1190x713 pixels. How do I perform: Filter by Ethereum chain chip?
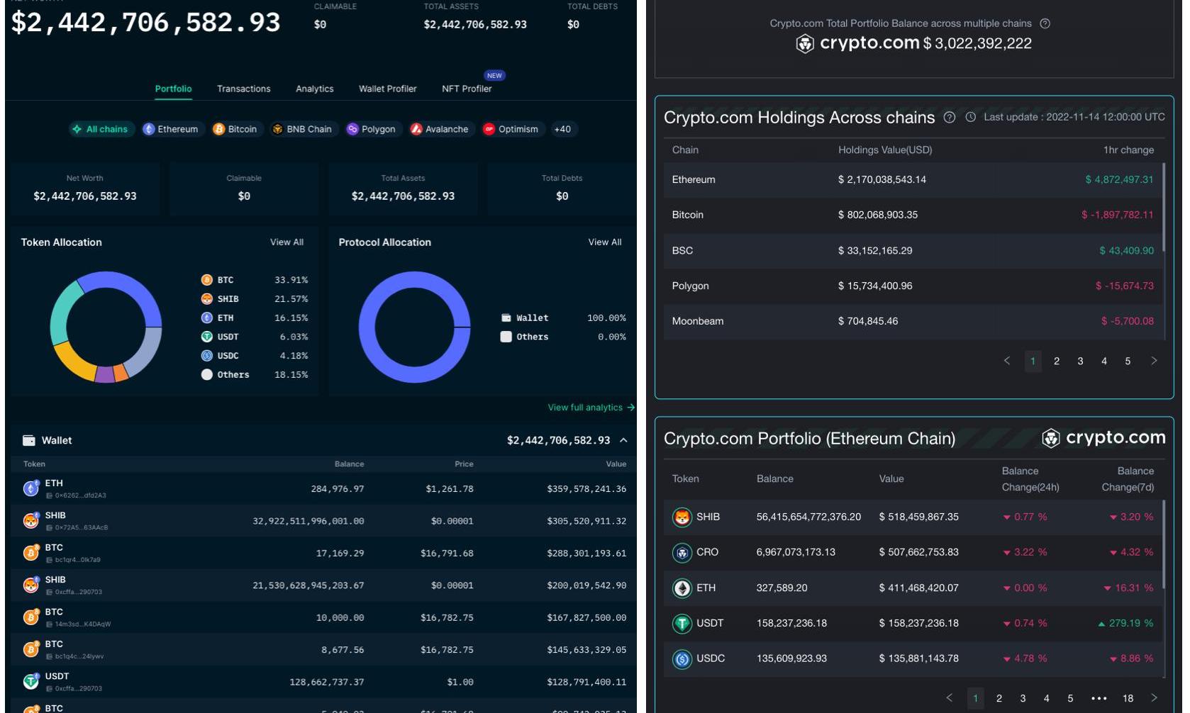point(171,129)
